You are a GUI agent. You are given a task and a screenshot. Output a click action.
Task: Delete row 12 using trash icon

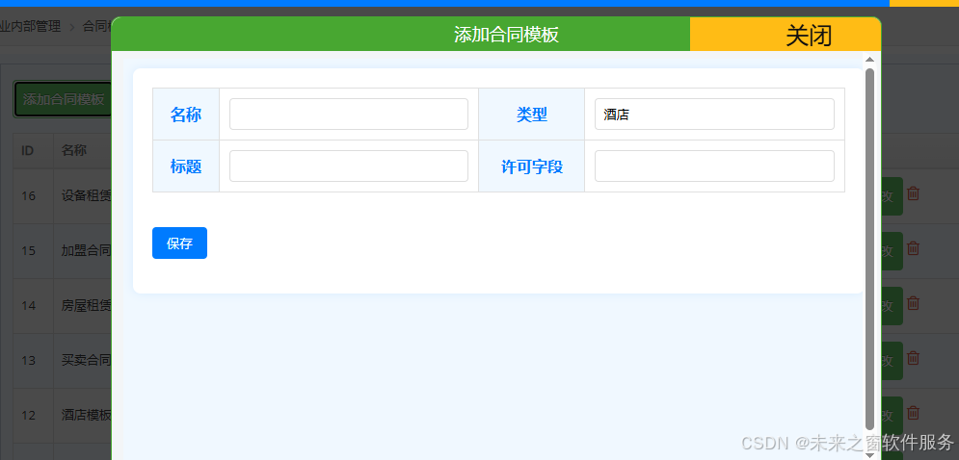913,413
